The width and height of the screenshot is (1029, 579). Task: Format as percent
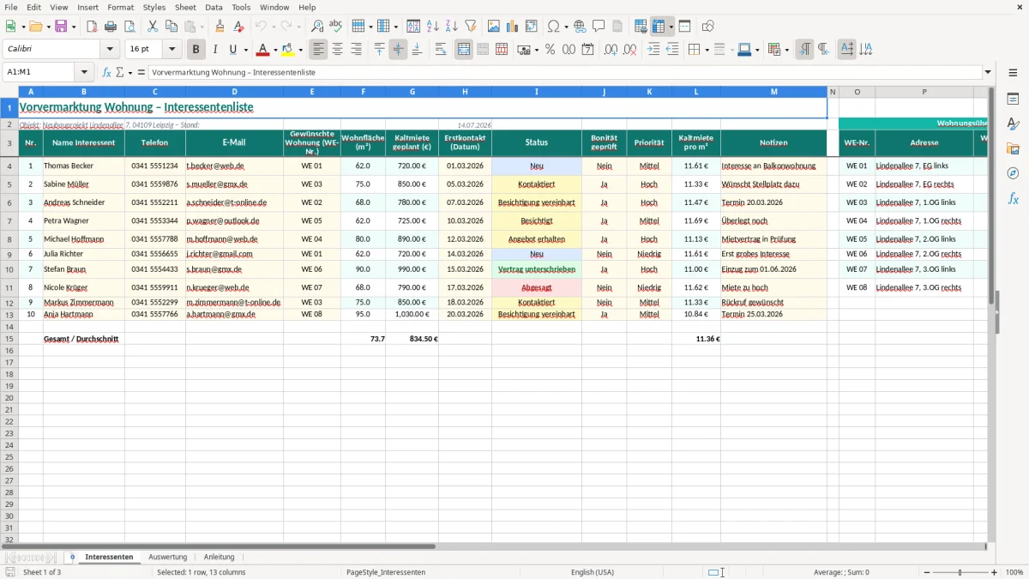[x=550, y=50]
